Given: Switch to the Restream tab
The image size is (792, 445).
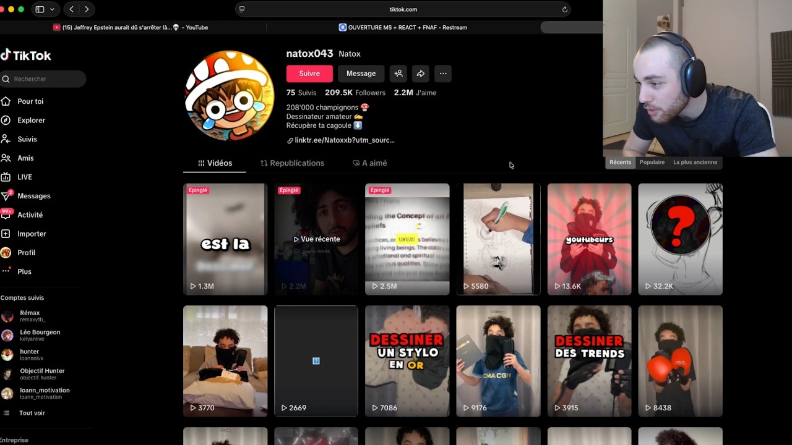Looking at the screenshot, I should pyautogui.click(x=403, y=27).
